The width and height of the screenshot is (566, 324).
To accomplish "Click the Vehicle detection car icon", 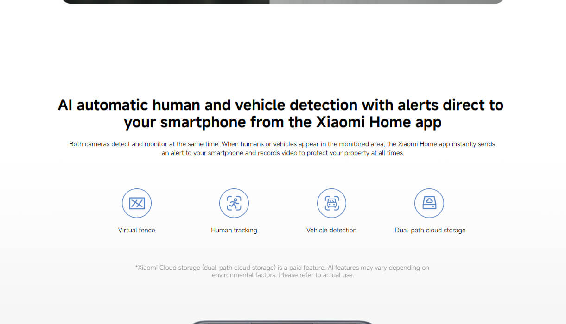I will (331, 203).
